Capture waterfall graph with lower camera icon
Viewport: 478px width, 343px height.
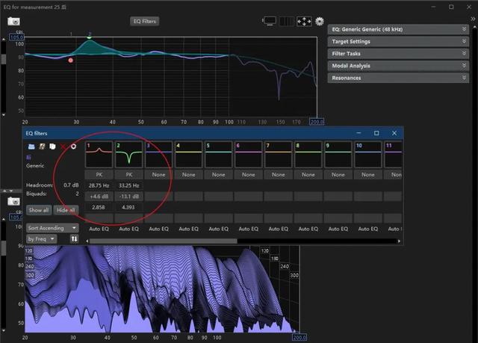[13, 201]
